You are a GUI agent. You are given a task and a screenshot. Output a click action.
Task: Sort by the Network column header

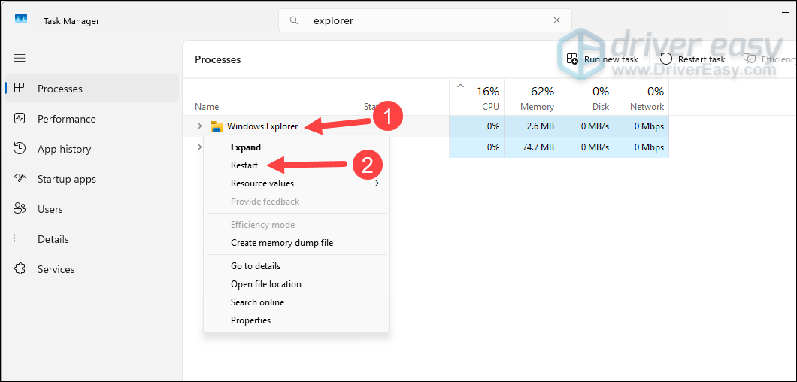(x=641, y=97)
